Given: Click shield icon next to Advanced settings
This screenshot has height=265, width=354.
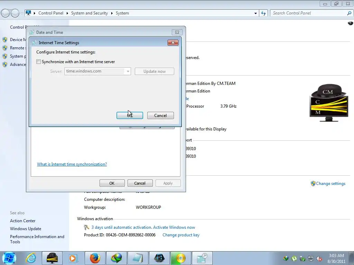Looking at the screenshot, I should [x=5, y=65].
